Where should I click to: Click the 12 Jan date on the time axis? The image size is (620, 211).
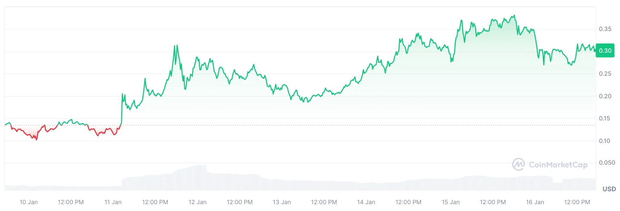[x=198, y=202]
